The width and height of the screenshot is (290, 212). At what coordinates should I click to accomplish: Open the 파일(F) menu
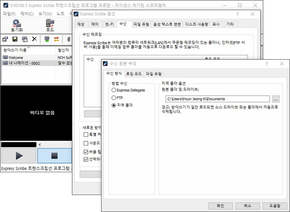pyautogui.click(x=9, y=14)
